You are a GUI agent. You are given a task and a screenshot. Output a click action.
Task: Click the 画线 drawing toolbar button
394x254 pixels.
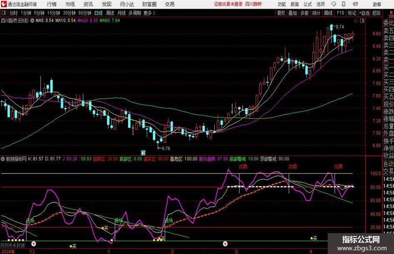click(x=329, y=13)
